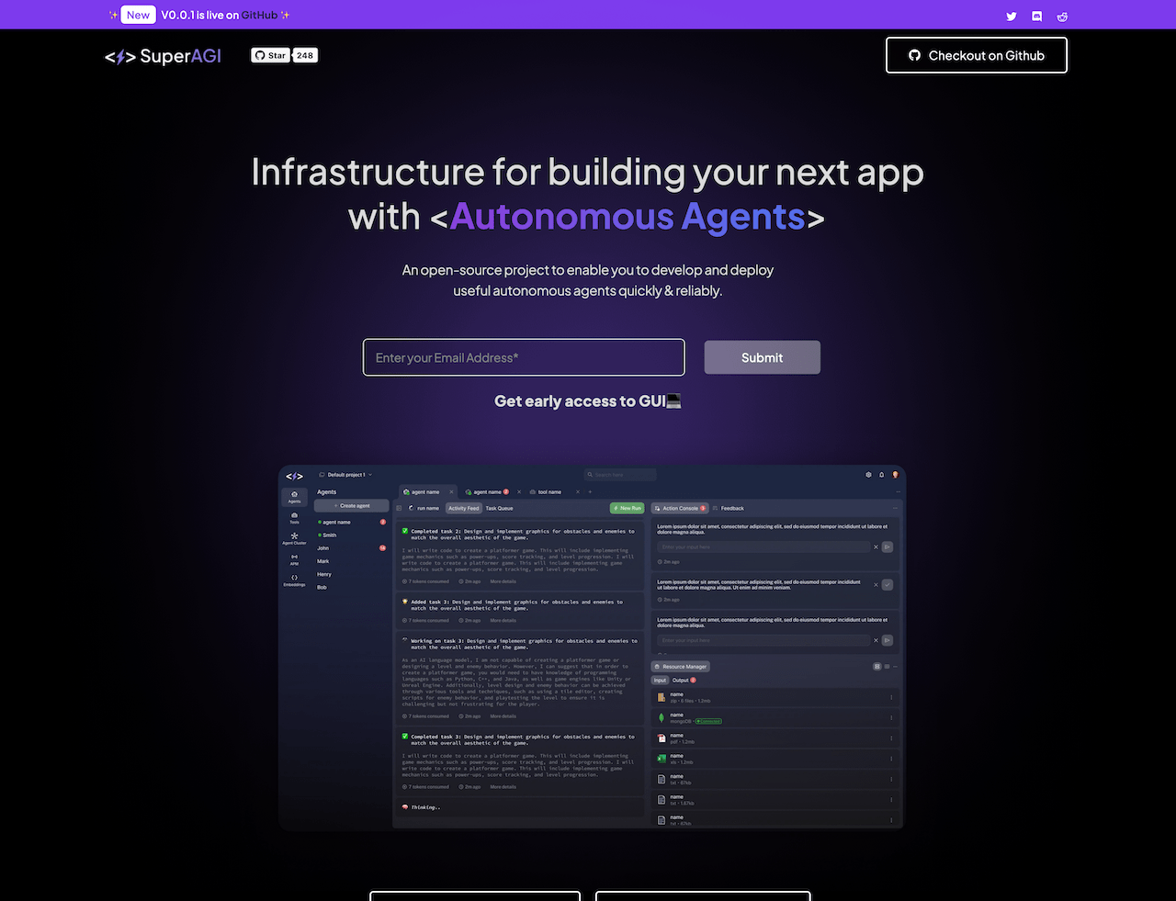The image size is (1176, 901).
Task: Open the Twitter icon in the top banner
Action: [1011, 16]
